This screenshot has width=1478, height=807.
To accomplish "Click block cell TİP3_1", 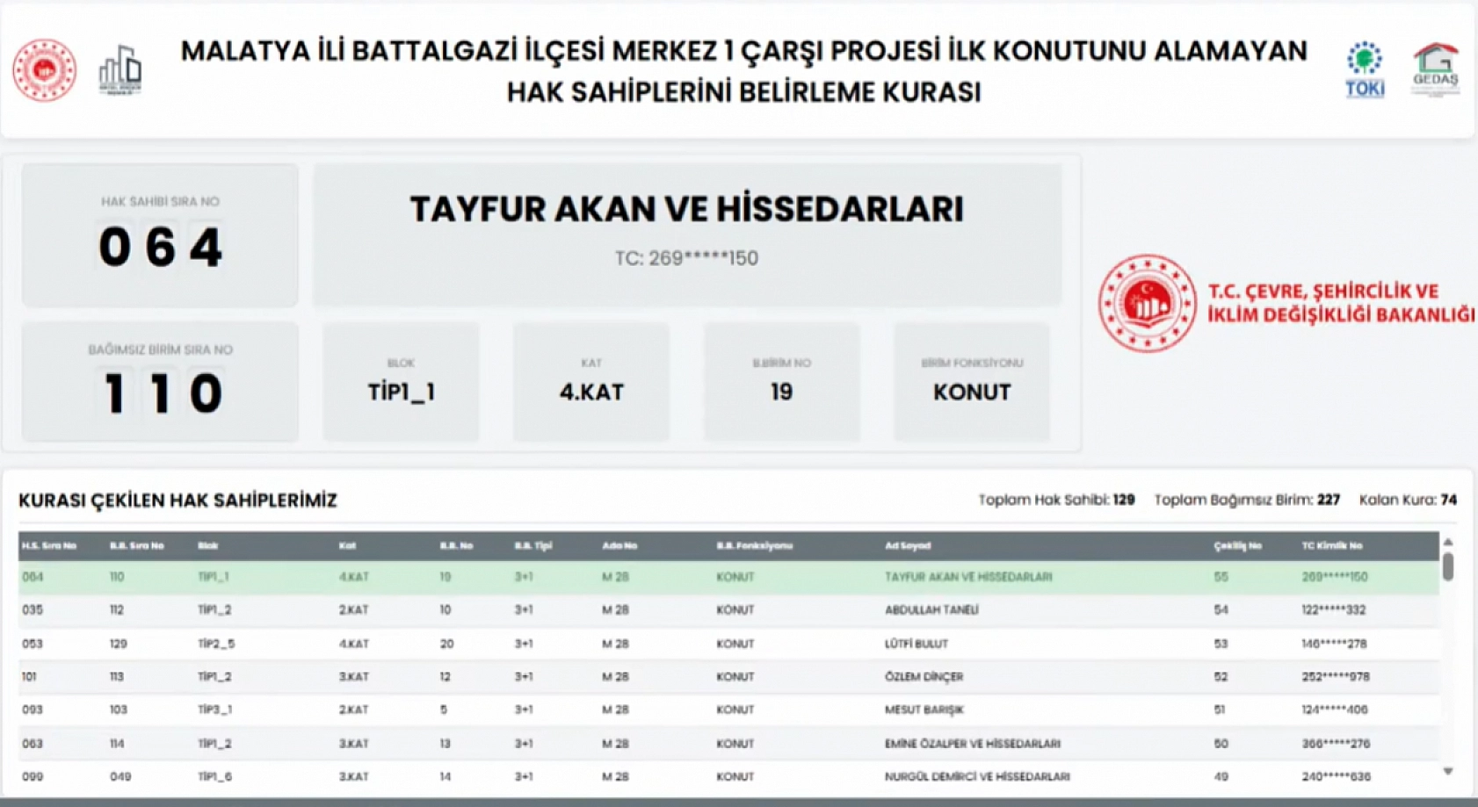I will 215,710.
